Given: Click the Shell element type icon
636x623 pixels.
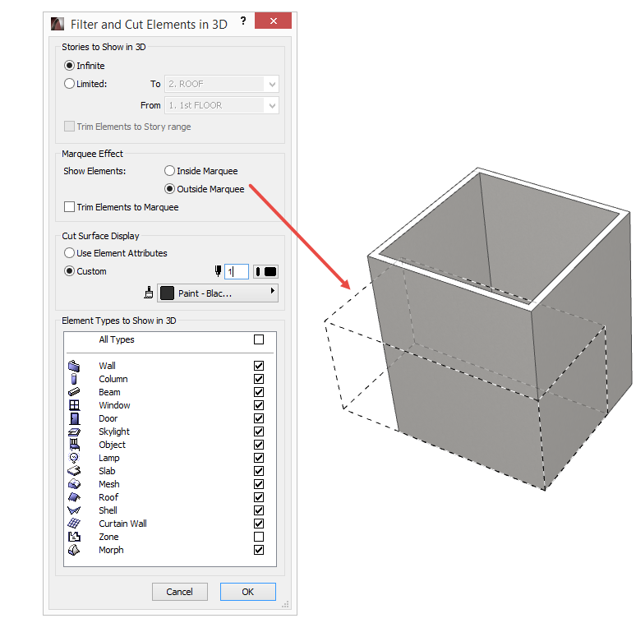Looking at the screenshot, I should (74, 510).
